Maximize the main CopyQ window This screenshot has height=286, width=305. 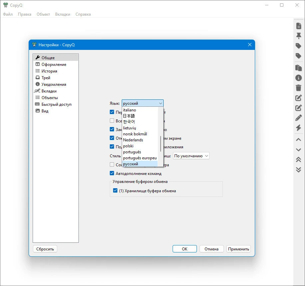point(282,5)
